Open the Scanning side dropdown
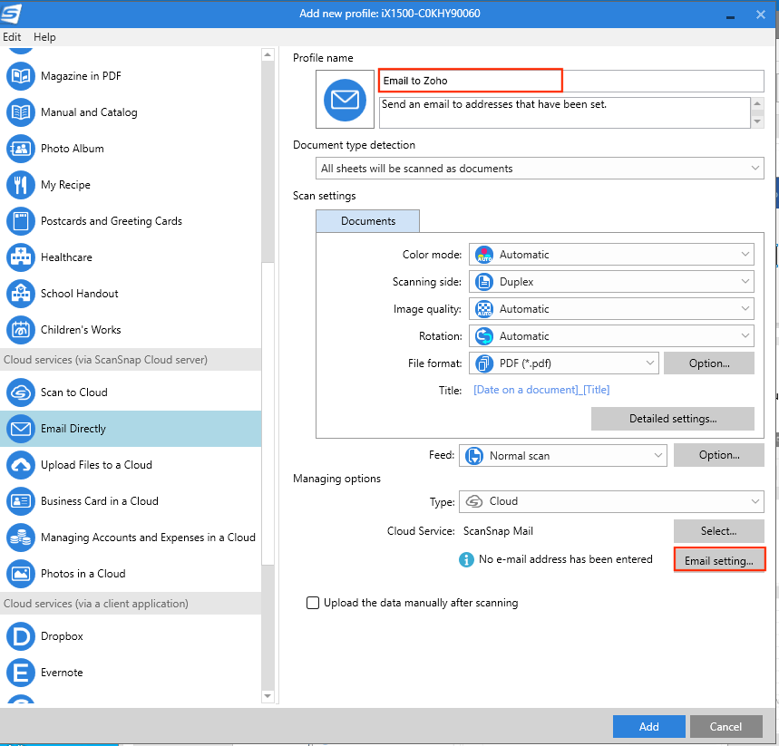The image size is (779, 746). (x=610, y=281)
